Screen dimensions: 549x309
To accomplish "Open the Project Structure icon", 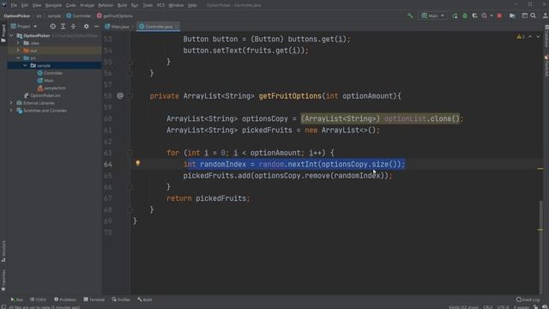I will coord(512,15).
